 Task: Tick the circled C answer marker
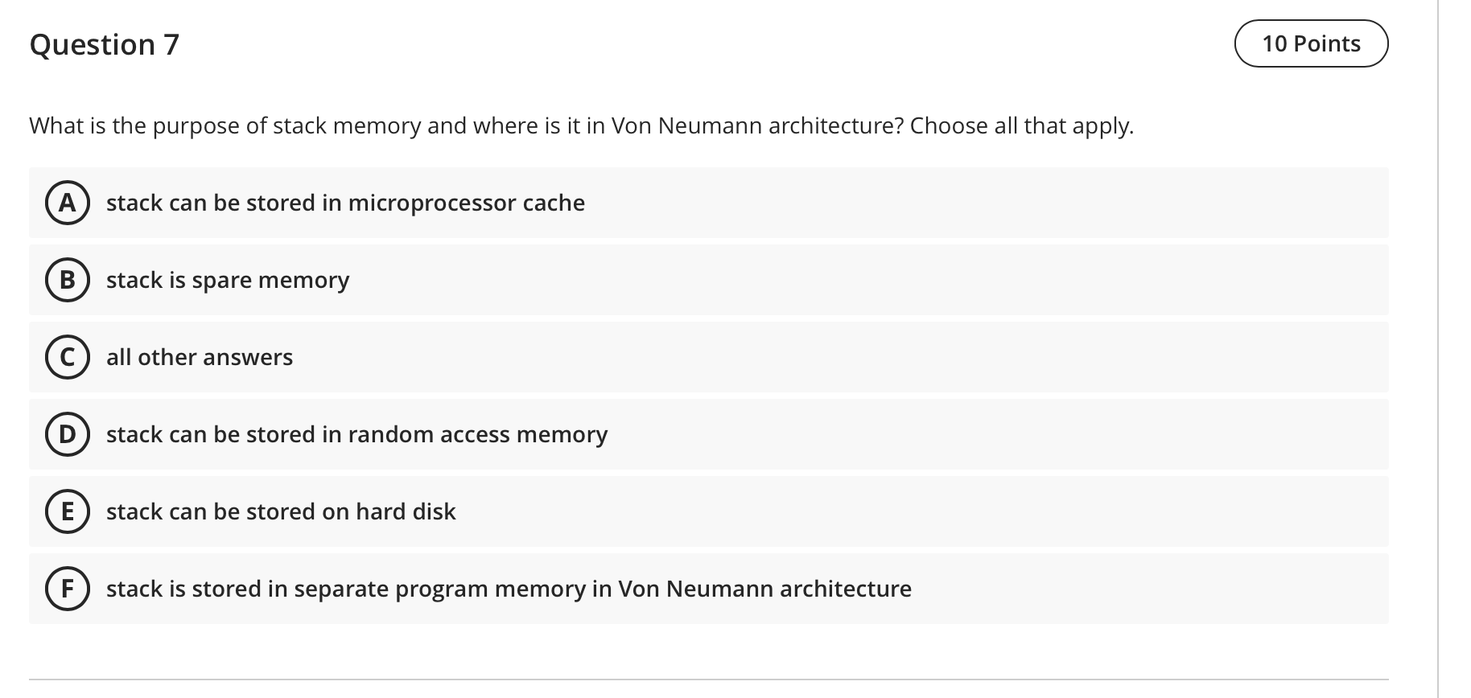(x=68, y=357)
